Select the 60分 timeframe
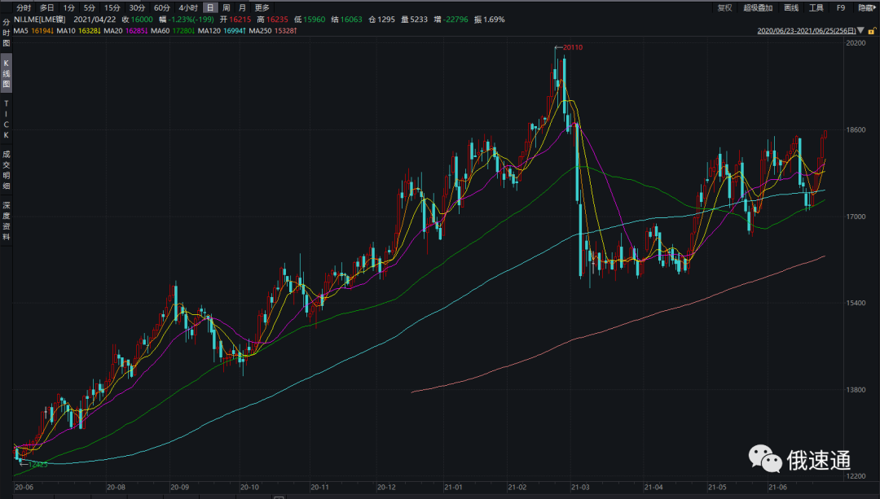Viewport: 880px width, 499px height. (162, 7)
